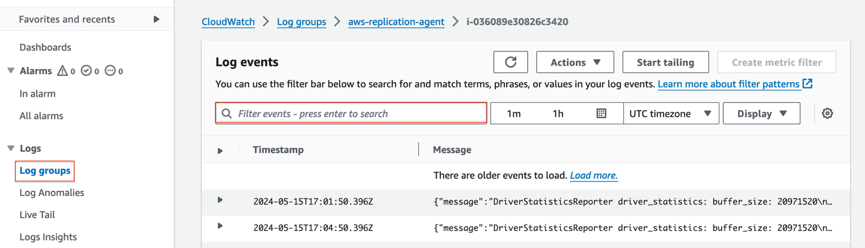The height and width of the screenshot is (248, 865).
Task: Click the Filter events search field
Action: (x=351, y=114)
